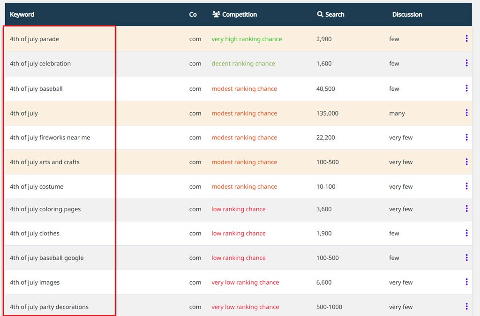This screenshot has width=480, height=316.
Task: Select keyword '4th of july arts and crafts'
Action: click(45, 162)
